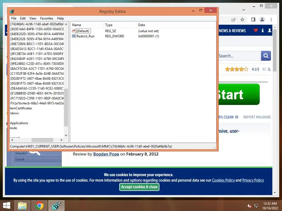Click tree scrollbar up arrow
The width and height of the screenshot is (282, 211).
pyautogui.click(x=66, y=24)
